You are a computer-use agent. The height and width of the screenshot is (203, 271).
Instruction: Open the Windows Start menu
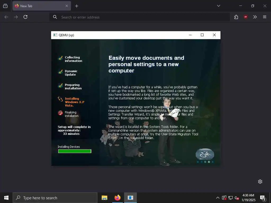coord(6,198)
